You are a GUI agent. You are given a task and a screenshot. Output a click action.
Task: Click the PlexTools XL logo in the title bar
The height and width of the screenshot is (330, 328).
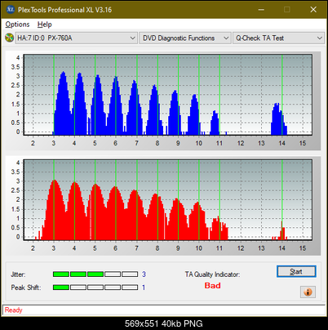(10, 10)
